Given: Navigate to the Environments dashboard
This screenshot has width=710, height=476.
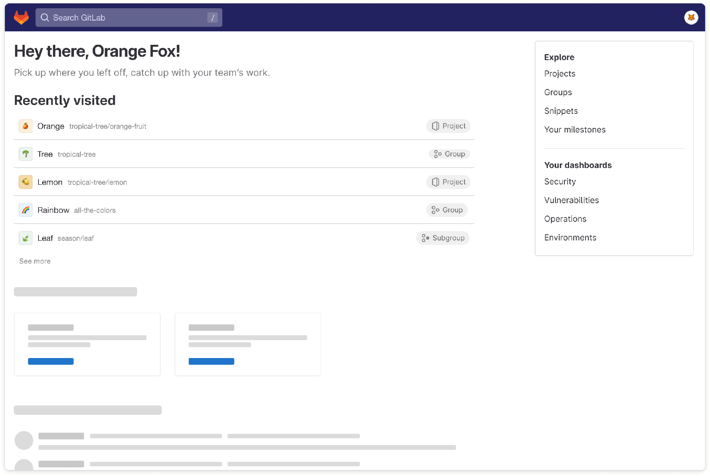Looking at the screenshot, I should point(570,237).
